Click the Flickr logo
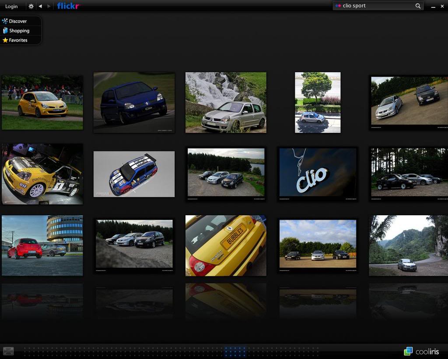The width and height of the screenshot is (448, 359). pos(68,6)
